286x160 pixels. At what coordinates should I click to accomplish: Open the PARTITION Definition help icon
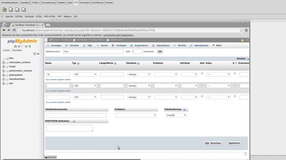(74, 121)
